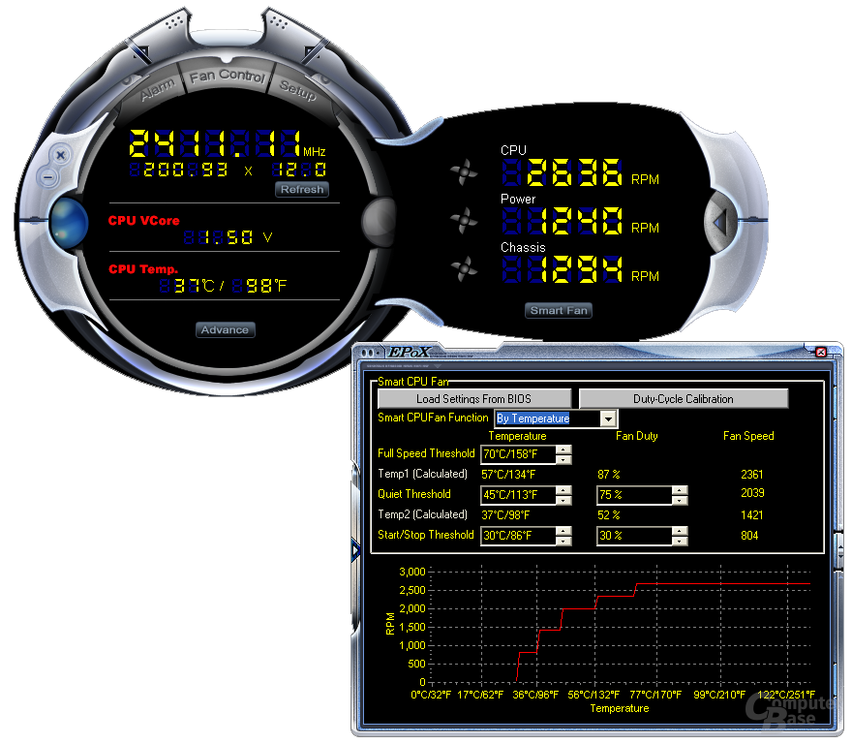Viewport: 852px width, 744px height.
Task: Increase Full Speed Threshold temperature
Action: 564,449
